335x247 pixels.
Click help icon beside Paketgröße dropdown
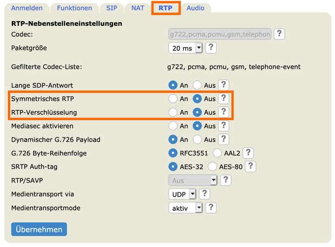point(211,48)
